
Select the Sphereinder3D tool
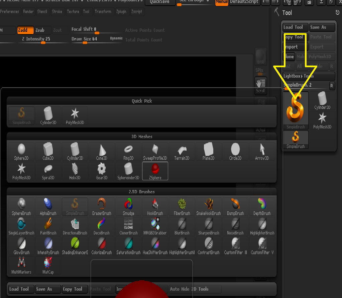[x=128, y=171]
